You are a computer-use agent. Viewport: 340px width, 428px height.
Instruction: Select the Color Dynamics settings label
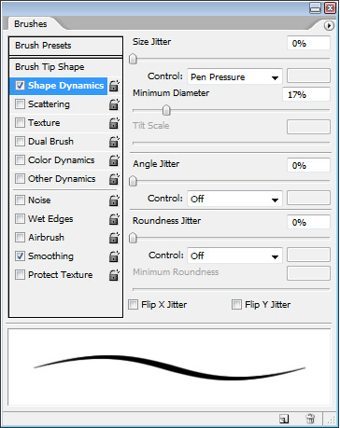pyautogui.click(x=62, y=160)
